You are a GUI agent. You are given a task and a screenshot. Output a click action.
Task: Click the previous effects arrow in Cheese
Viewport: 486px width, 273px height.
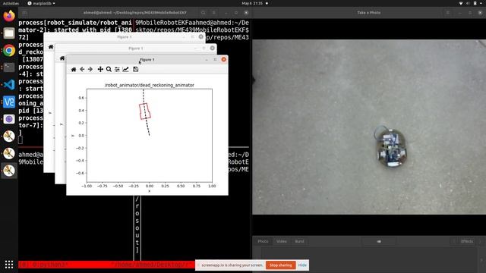(x=454, y=241)
